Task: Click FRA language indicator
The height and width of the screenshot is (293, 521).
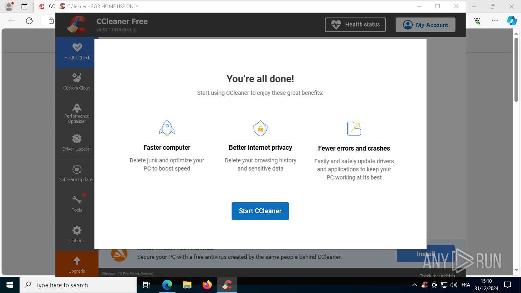Action: [466, 285]
